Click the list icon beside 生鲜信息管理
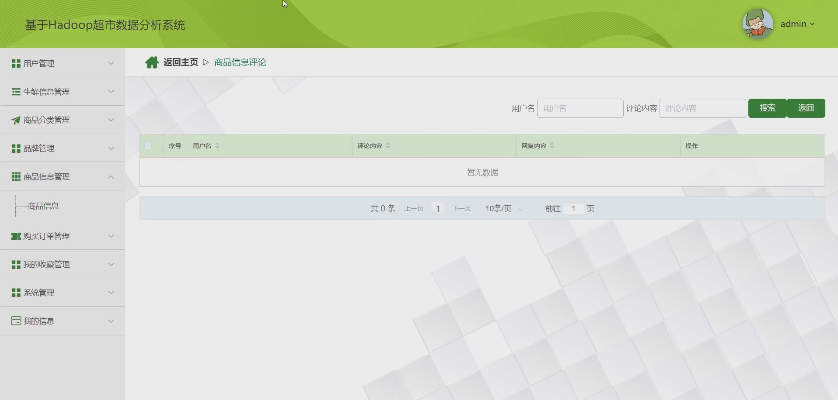Image resolution: width=838 pixels, height=400 pixels. pos(16,92)
